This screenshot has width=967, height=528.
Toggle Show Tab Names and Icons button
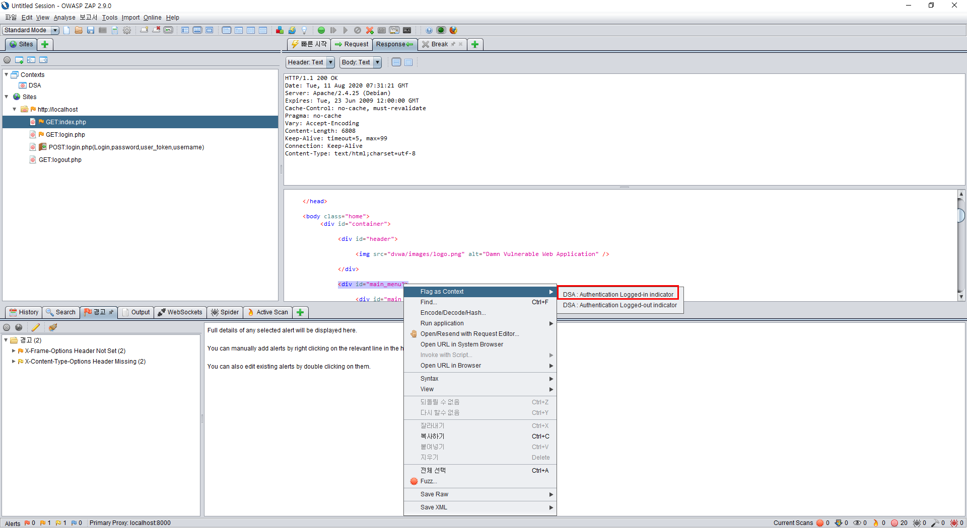click(168, 30)
